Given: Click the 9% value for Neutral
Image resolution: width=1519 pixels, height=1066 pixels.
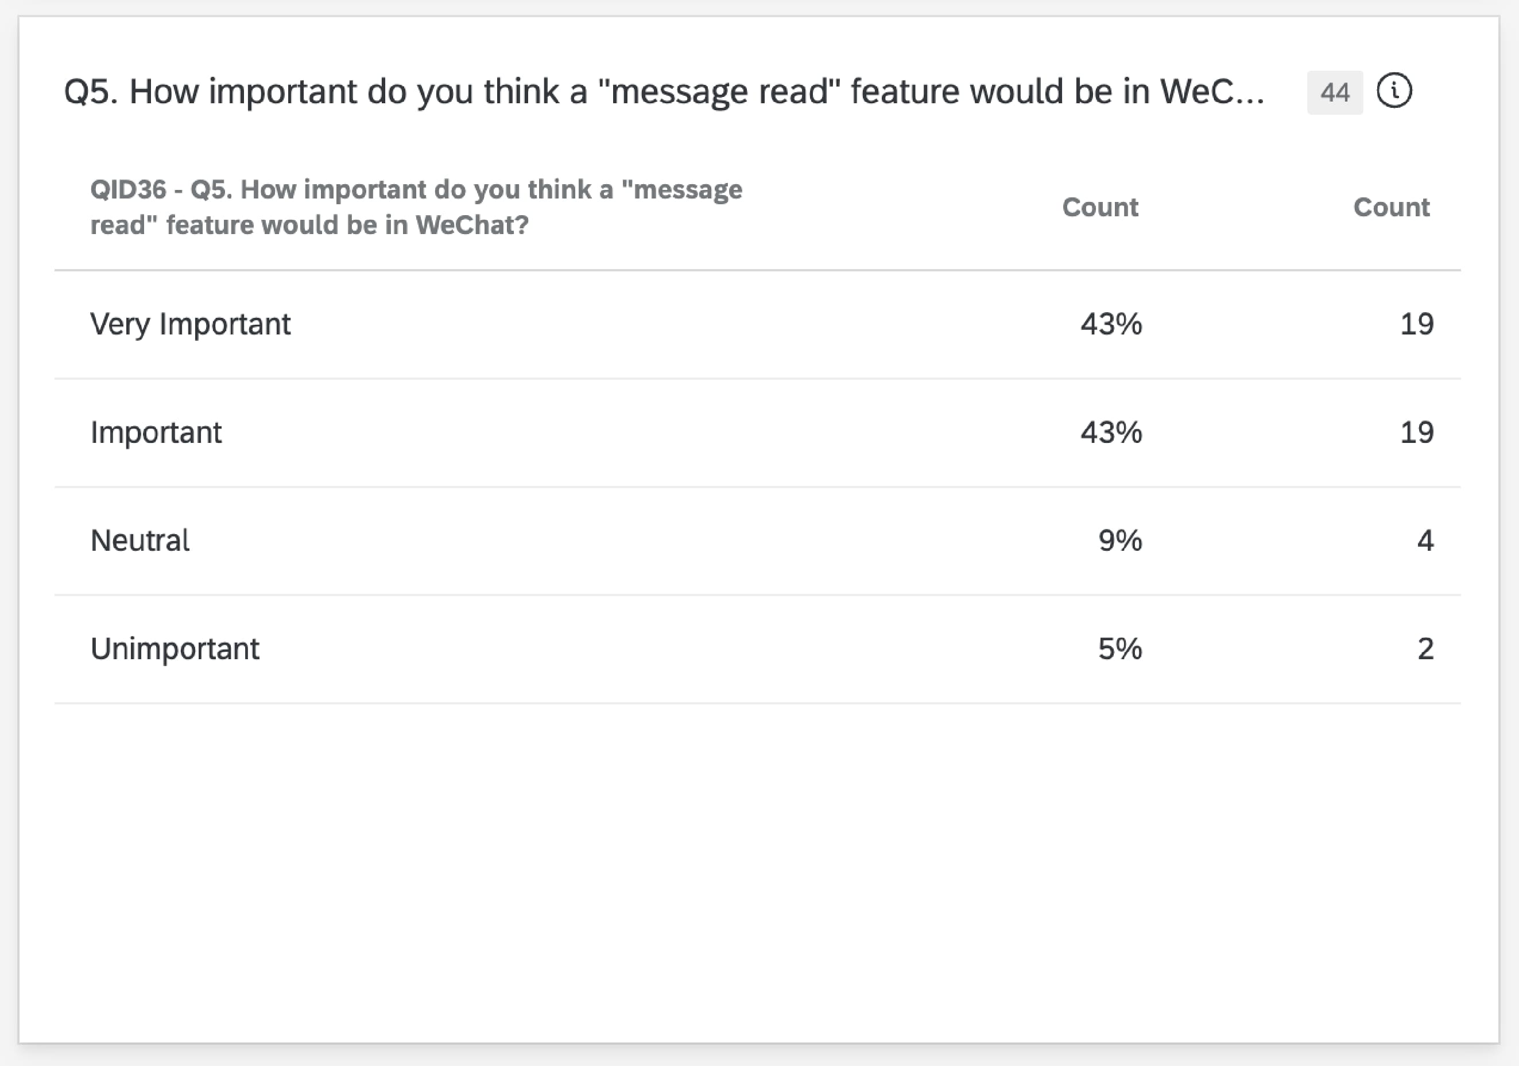Looking at the screenshot, I should (x=1119, y=540).
